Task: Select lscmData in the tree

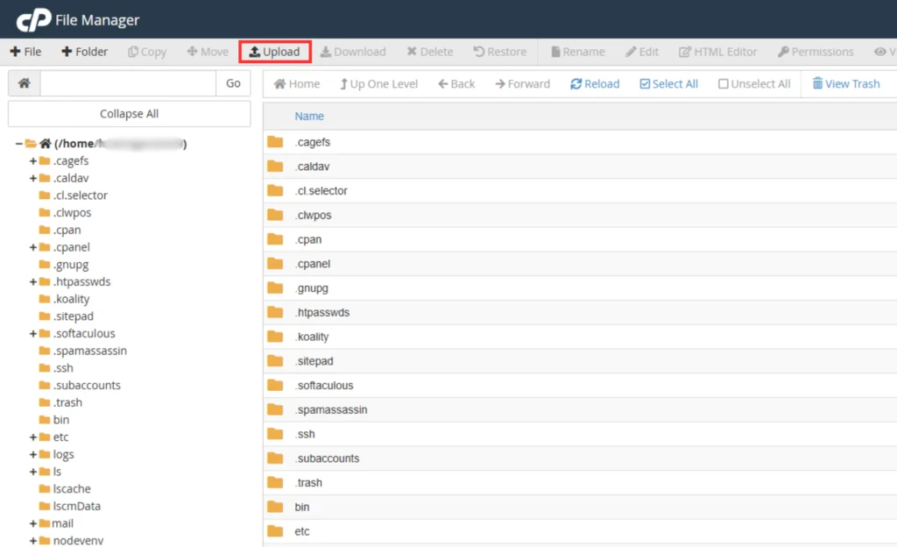Action: point(77,506)
